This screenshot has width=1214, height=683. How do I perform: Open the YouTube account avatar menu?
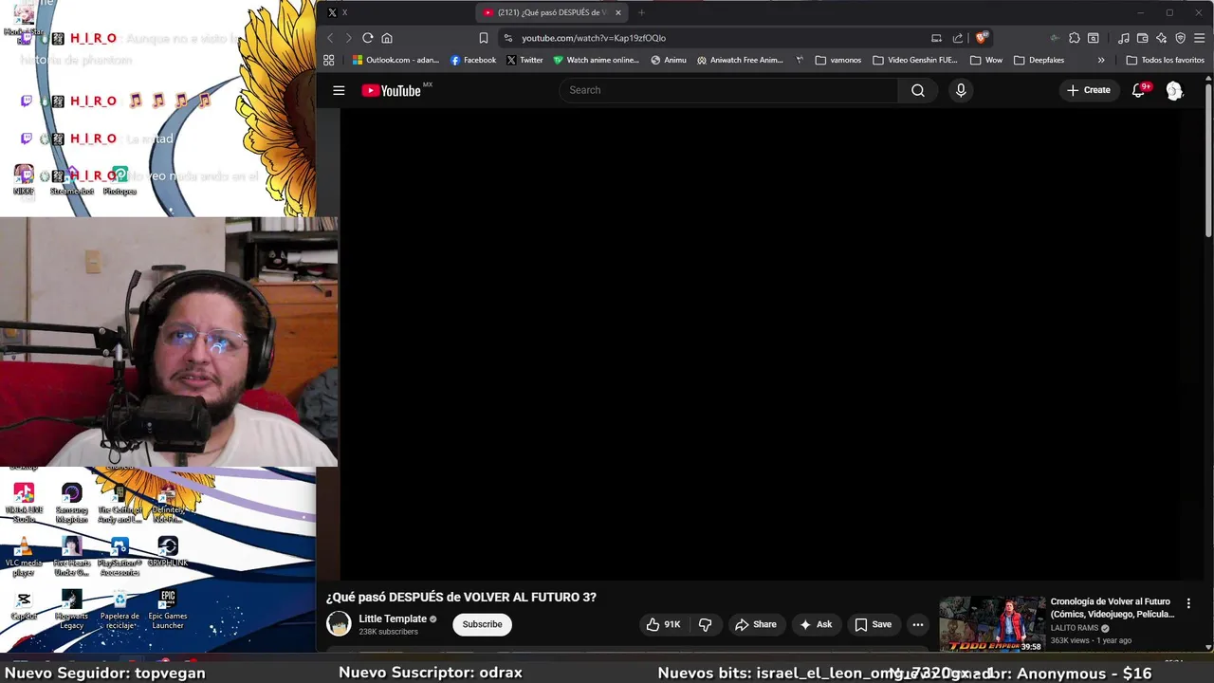pyautogui.click(x=1174, y=90)
